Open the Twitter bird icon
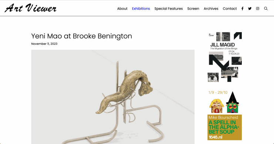Viewport: 274px width, 144px height. coord(250,8)
